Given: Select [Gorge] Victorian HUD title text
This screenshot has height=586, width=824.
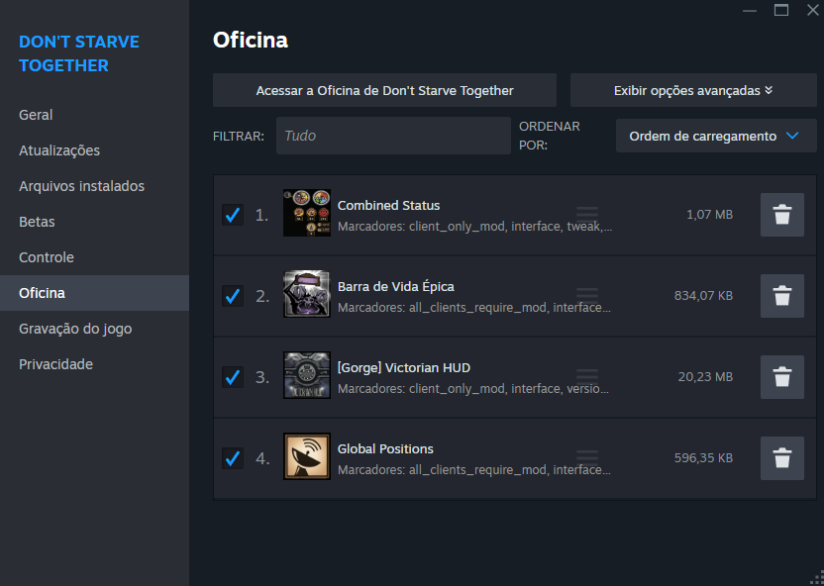Looking at the screenshot, I should pos(404,367).
